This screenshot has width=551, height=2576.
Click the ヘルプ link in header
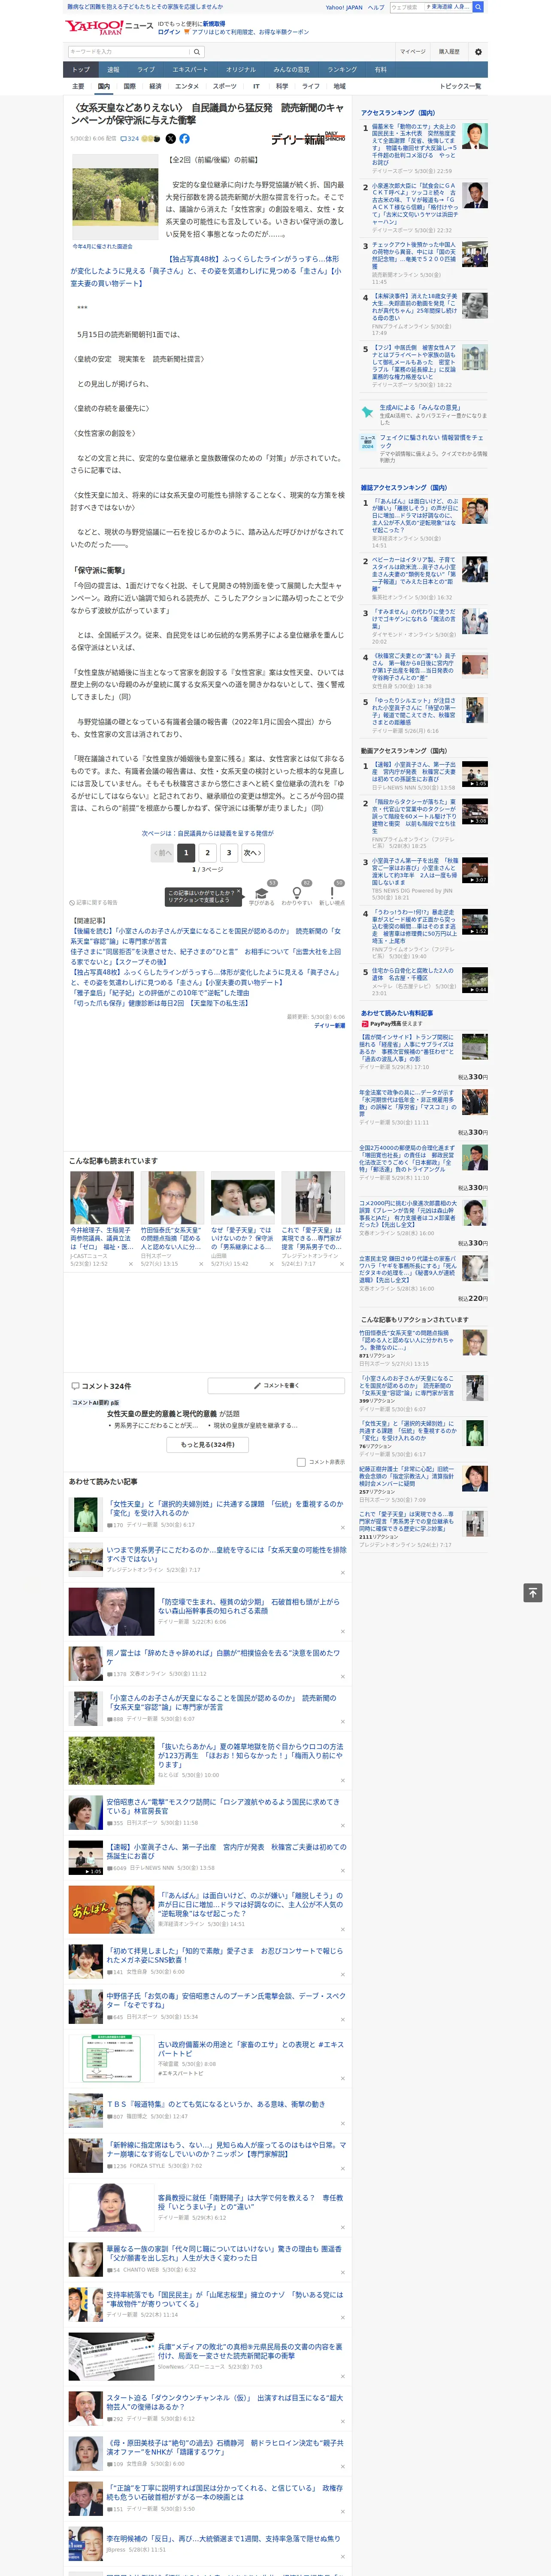point(376,7)
